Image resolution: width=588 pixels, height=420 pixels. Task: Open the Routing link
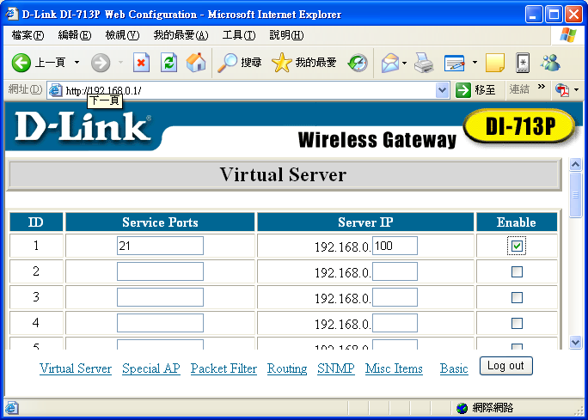pyautogui.click(x=287, y=368)
